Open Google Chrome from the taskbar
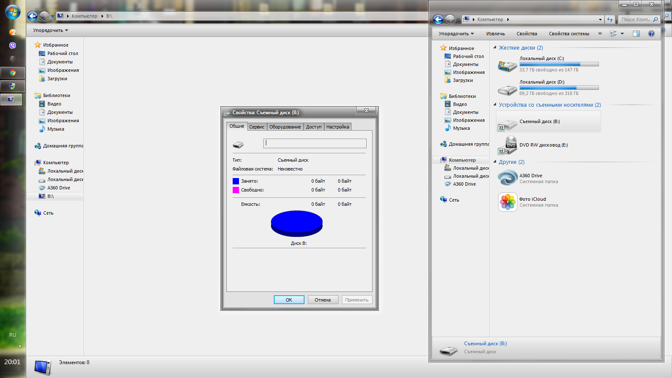 point(13,73)
